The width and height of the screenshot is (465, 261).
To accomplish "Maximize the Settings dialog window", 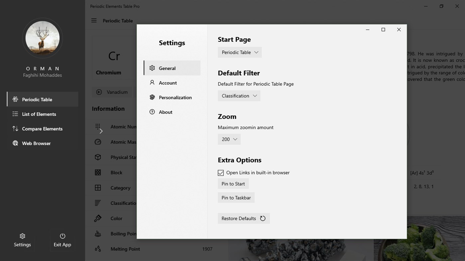I will (383, 30).
